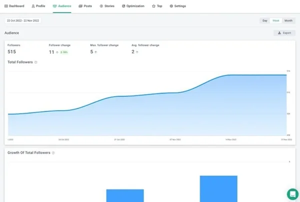
Task: Click the Optimization tab icon
Action: click(123, 6)
